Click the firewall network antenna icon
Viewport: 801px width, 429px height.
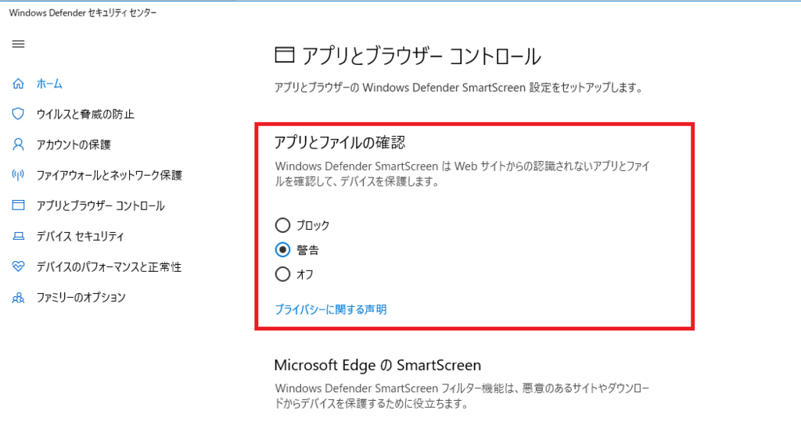[19, 175]
